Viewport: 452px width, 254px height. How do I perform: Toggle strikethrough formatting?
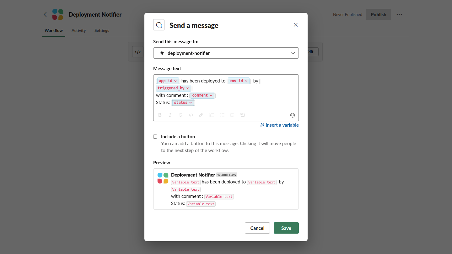(x=180, y=115)
